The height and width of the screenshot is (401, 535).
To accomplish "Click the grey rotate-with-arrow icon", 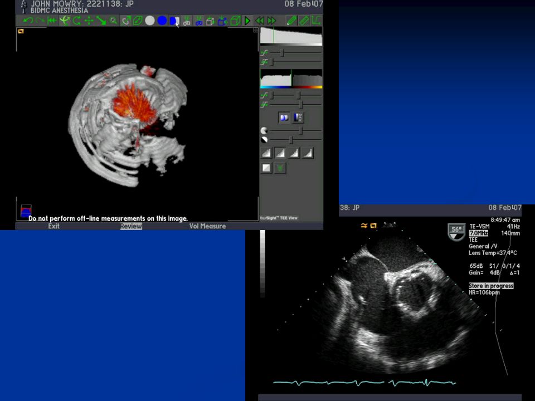I will 125,21.
